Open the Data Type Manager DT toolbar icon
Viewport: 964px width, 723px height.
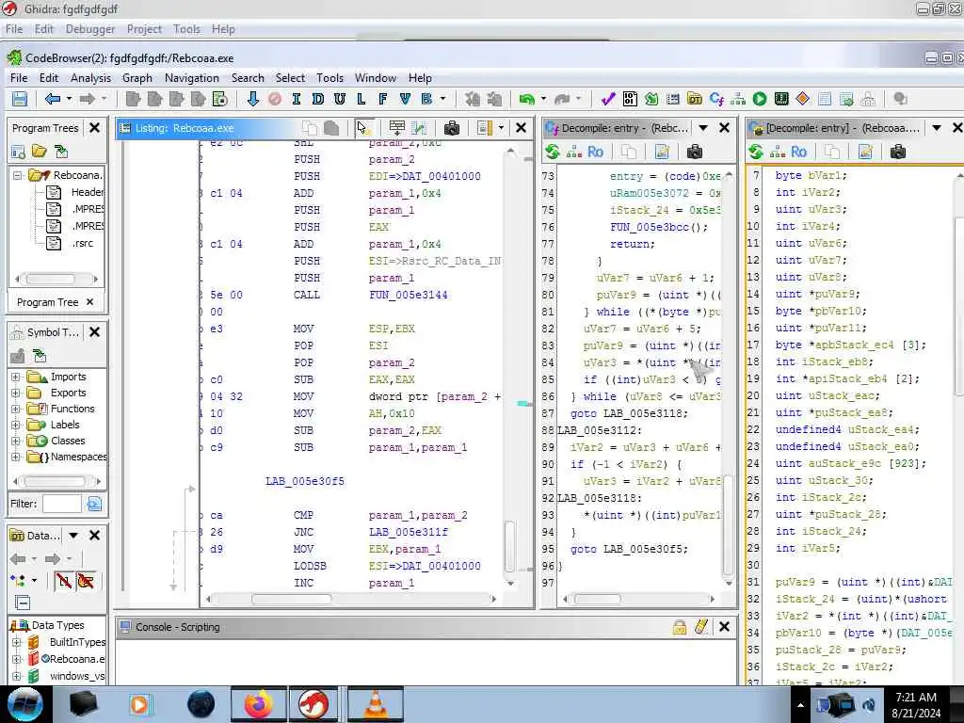[x=695, y=98]
